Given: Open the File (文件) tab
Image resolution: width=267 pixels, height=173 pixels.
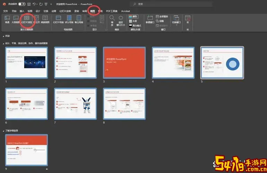Looking at the screenshot, I should (6, 11).
